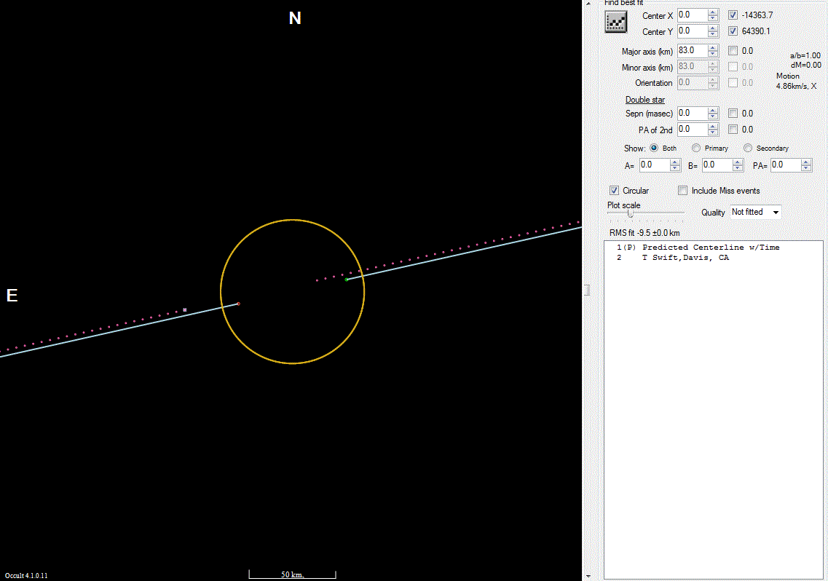Click the Sepn (masec) input field
Image resolution: width=828 pixels, height=581 pixels.
[693, 114]
